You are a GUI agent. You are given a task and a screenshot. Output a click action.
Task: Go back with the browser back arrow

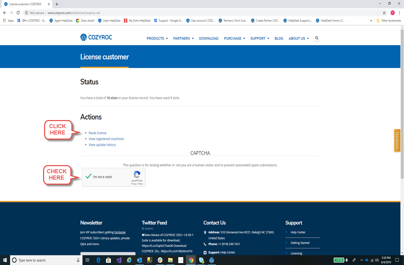[4, 13]
